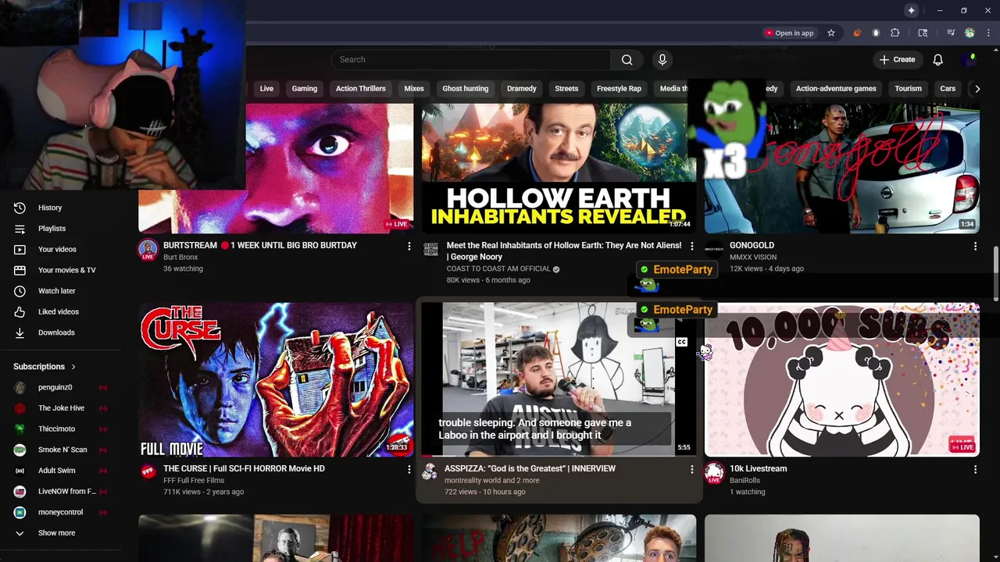Open three-dot menu for Hollow Earth video
This screenshot has width=1000, height=562.
(691, 247)
